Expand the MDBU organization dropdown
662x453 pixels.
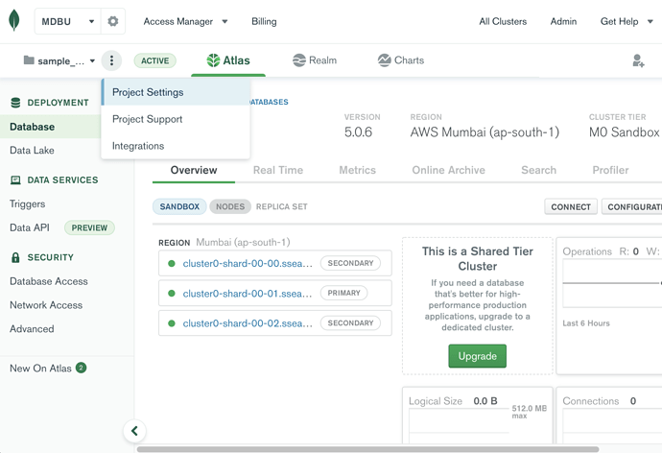[x=67, y=21]
